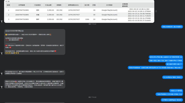Open sender avatar beside the long medical-advice message

point(2,87)
